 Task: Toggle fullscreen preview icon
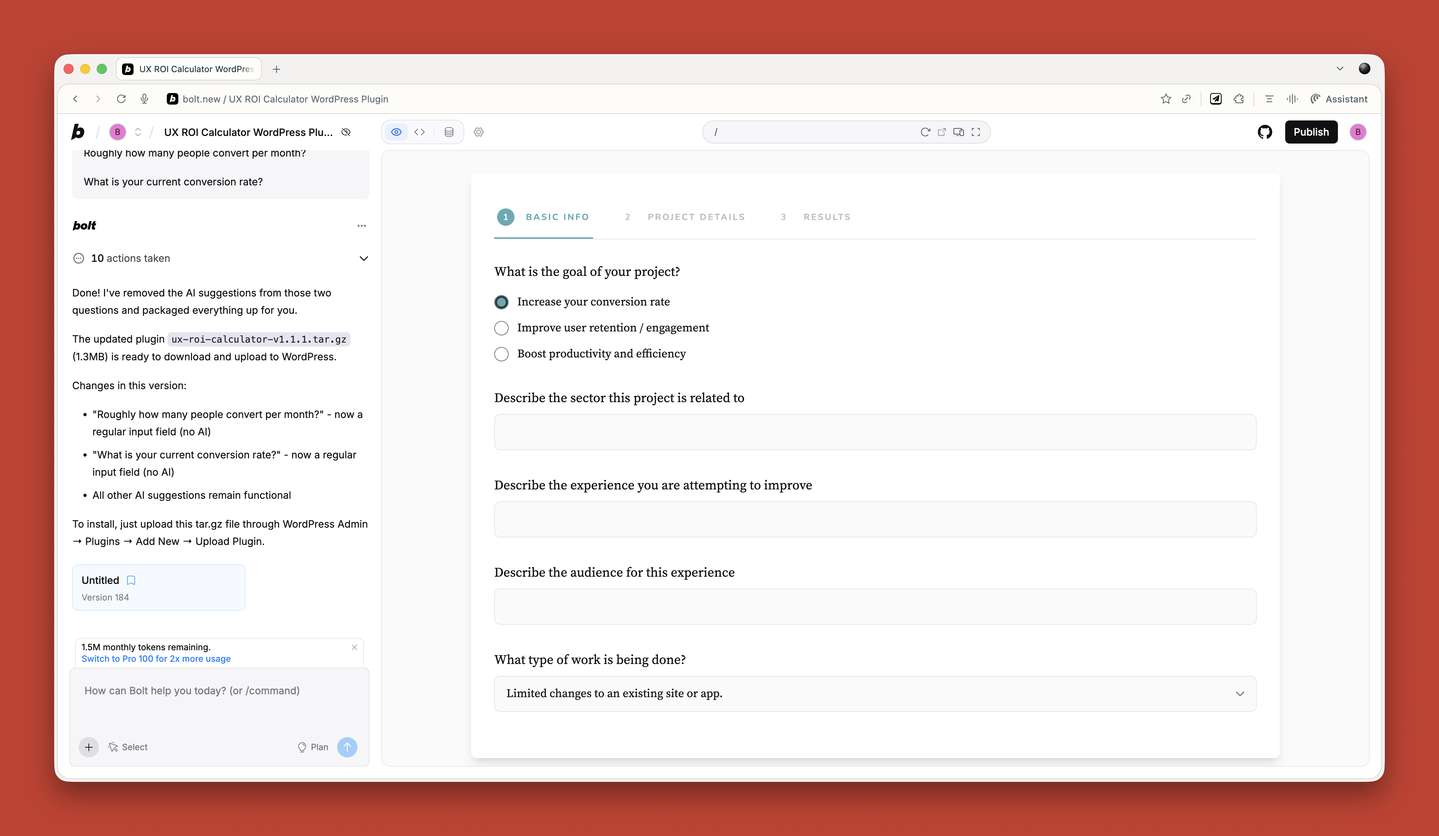point(976,132)
